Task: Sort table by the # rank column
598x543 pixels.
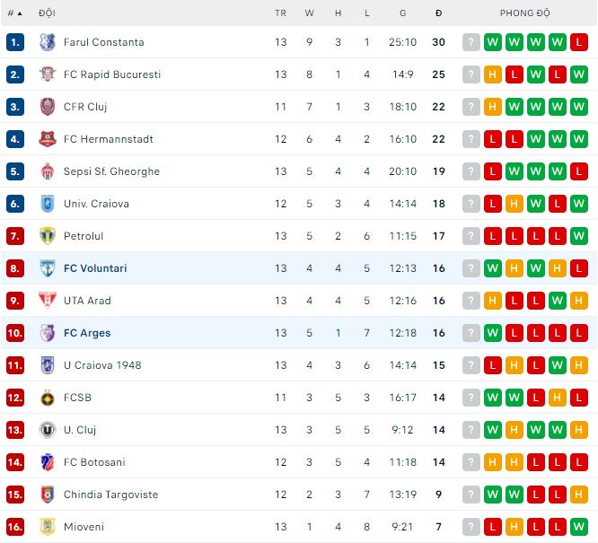Action: coord(14,13)
